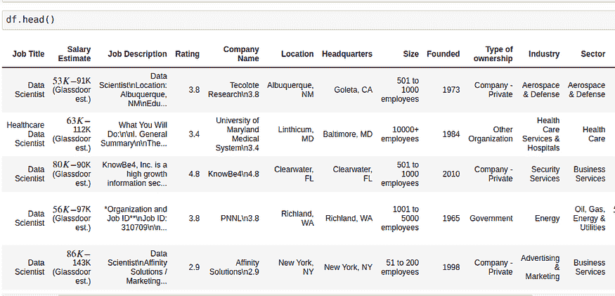Click the Job Title column header
Screen dimensions: 615x296
point(28,54)
